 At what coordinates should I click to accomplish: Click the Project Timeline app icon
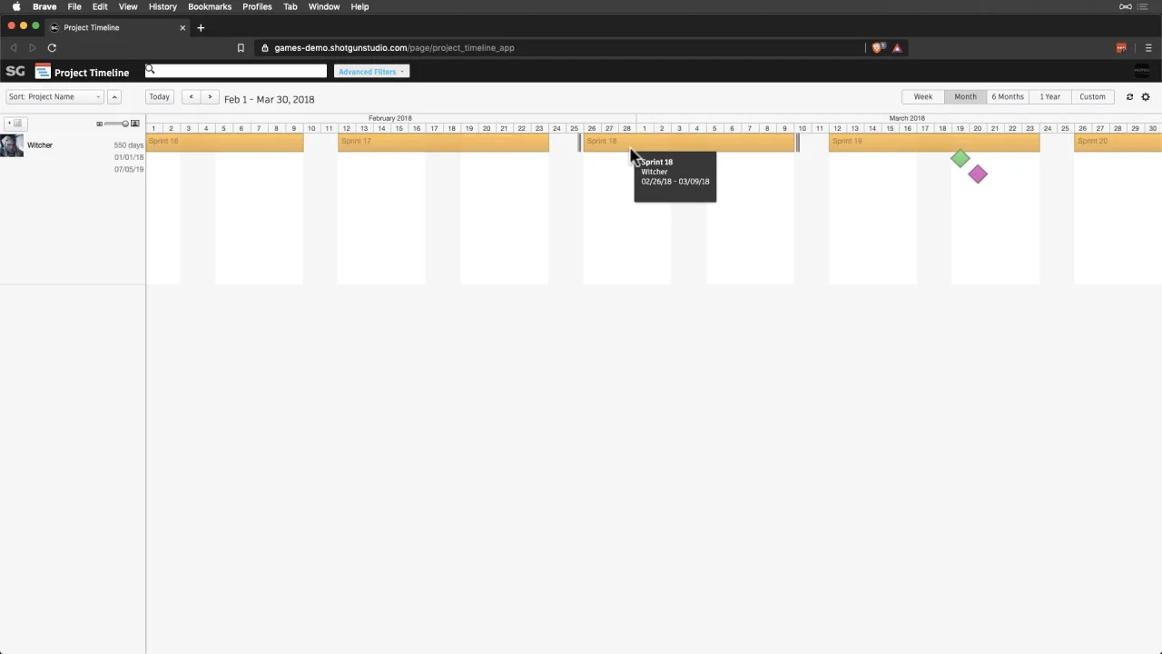43,72
